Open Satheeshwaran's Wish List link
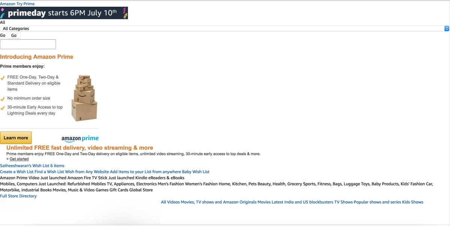 pyautogui.click(x=32, y=166)
